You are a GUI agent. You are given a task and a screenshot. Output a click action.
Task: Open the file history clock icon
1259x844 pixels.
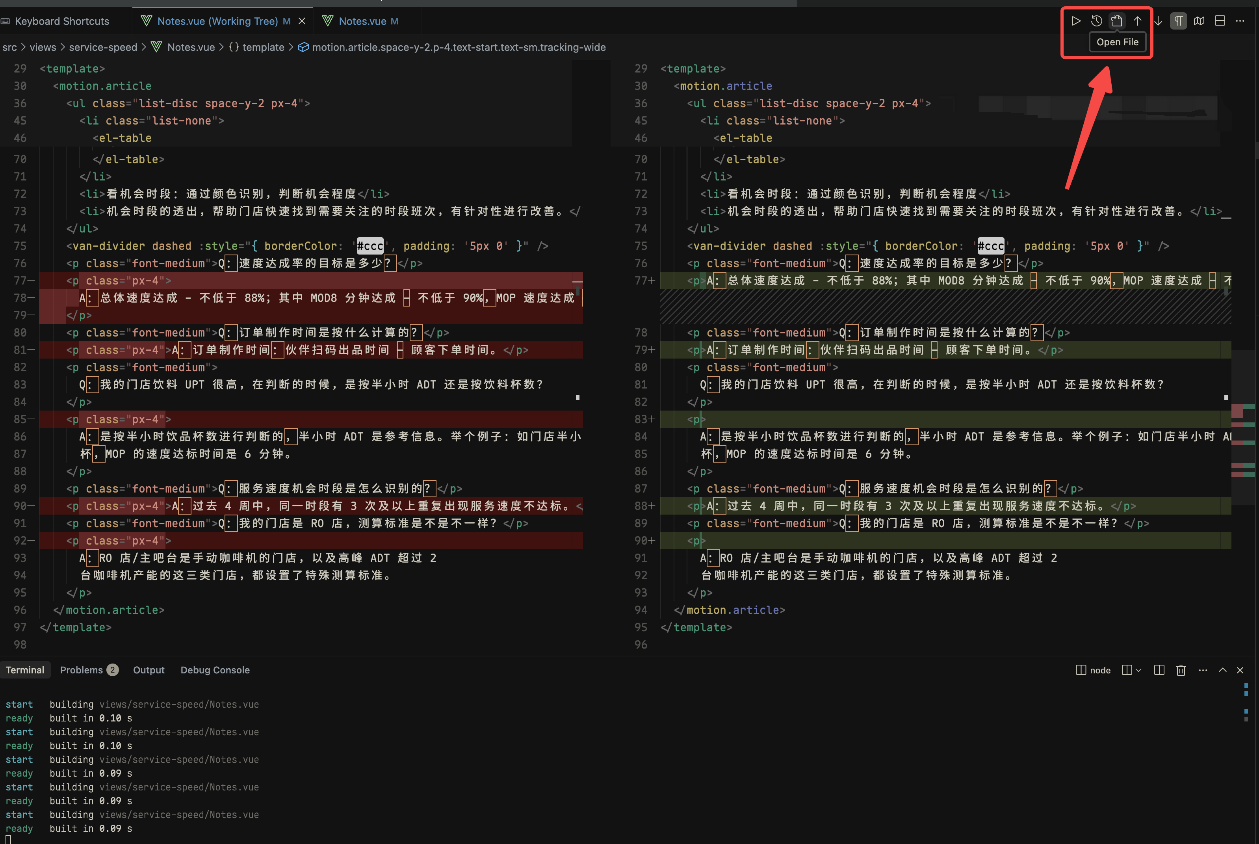[x=1096, y=21]
